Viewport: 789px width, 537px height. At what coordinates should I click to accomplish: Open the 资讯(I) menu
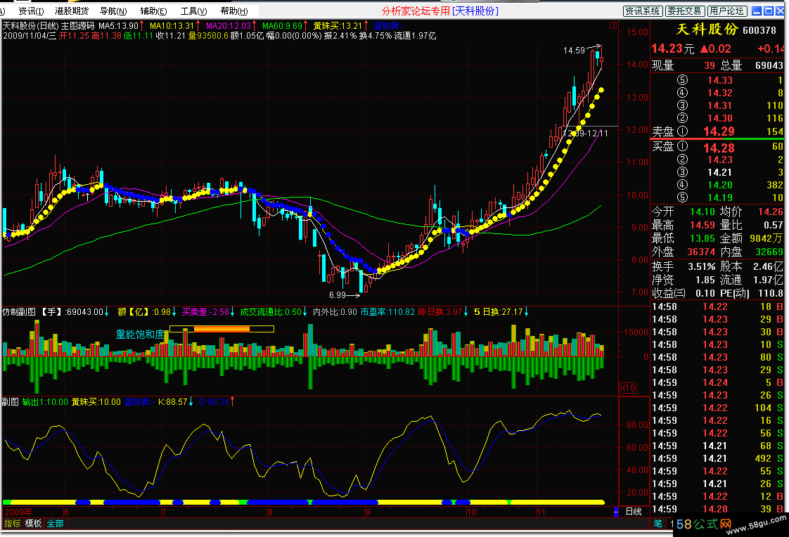pyautogui.click(x=31, y=11)
